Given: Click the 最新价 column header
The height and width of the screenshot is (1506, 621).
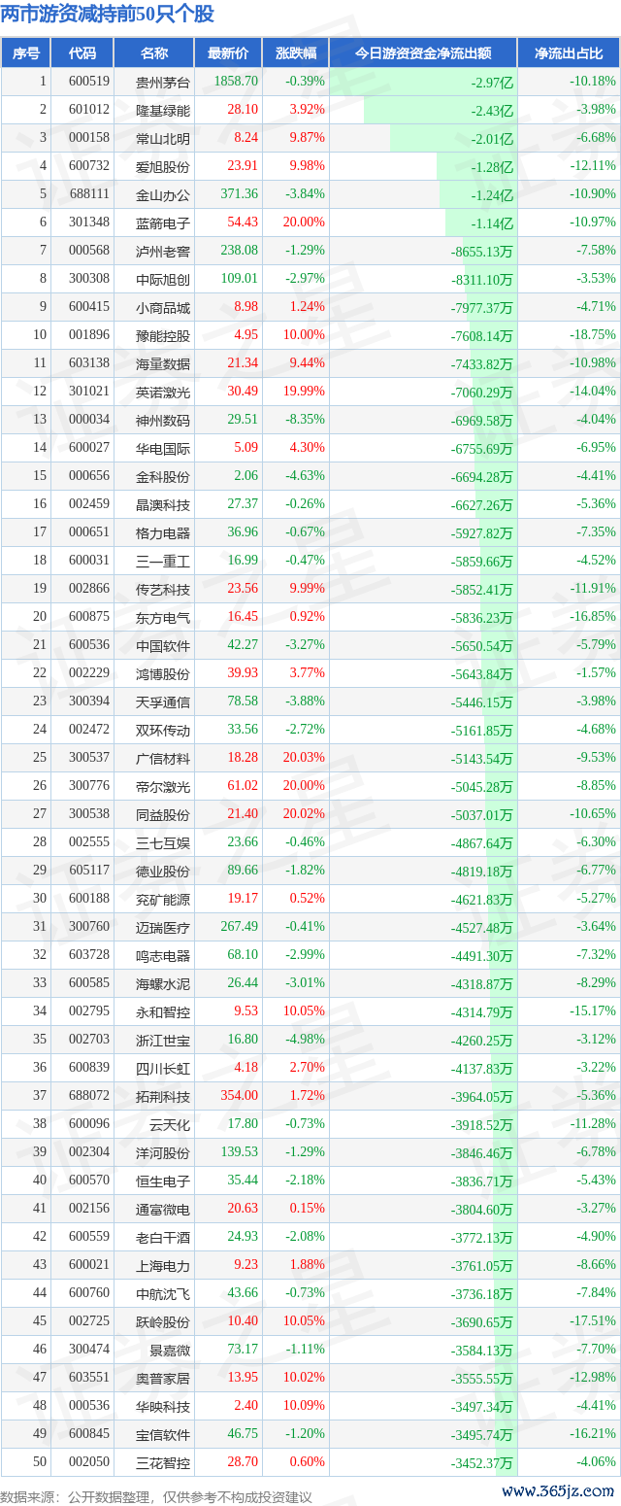Looking at the screenshot, I should pyautogui.click(x=229, y=53).
